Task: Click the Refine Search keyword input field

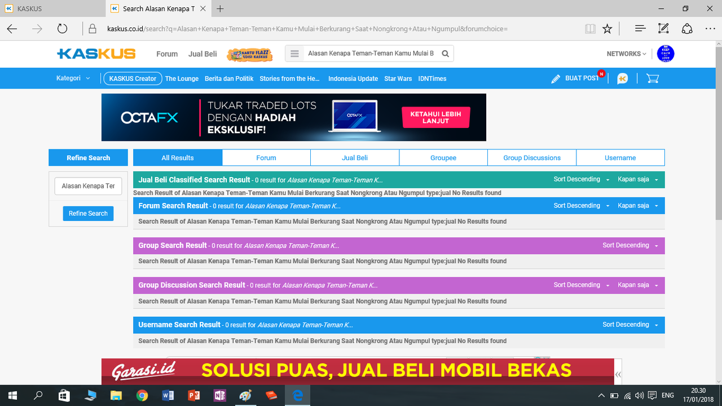Action: click(88, 186)
